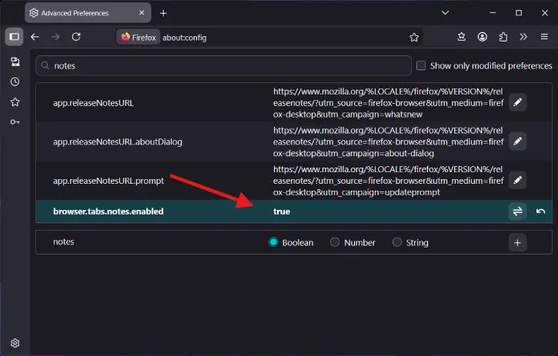Select app.releaseNotesURL.aboutDialog preference name
The width and height of the screenshot is (558, 356).
pyautogui.click(x=118, y=142)
